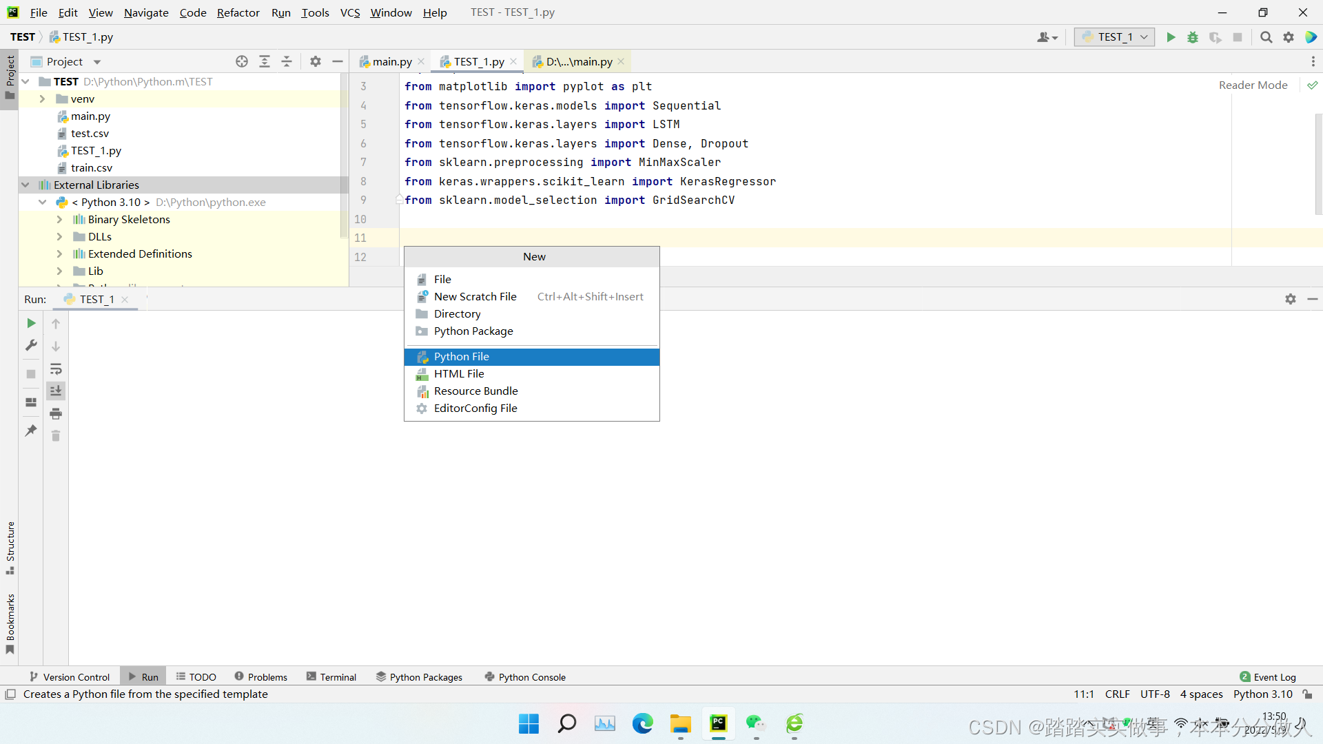Open editor tabs more-options menu
1323x744 pixels.
1313,61
